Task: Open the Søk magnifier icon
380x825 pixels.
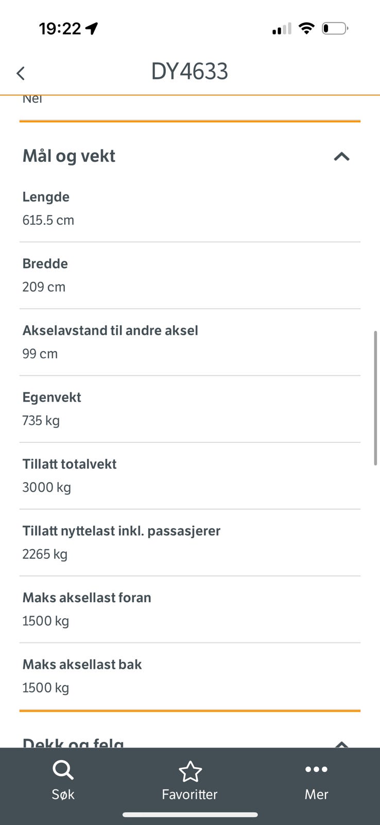Action: [x=63, y=771]
